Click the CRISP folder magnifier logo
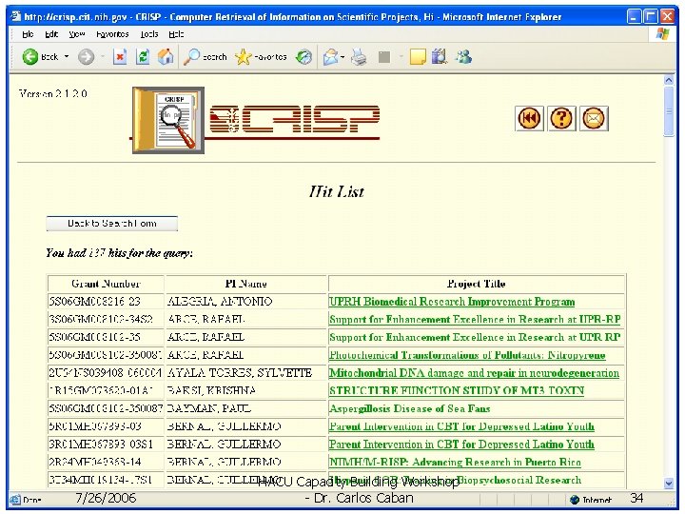Image resolution: width=685 pixels, height=514 pixels. pos(168,120)
